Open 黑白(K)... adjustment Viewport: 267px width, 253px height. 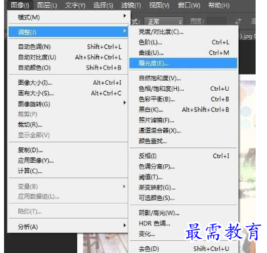point(183,110)
